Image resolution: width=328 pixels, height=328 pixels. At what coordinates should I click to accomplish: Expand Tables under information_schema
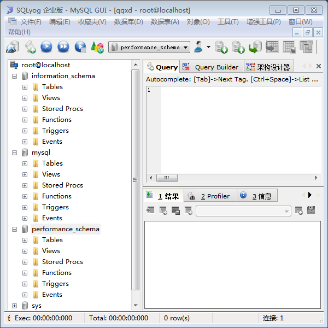pos(25,87)
